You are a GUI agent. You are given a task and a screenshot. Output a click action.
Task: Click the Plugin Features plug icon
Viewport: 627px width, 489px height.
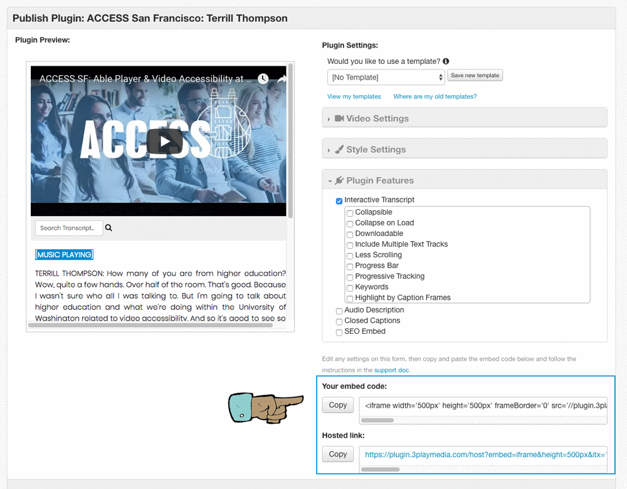click(339, 180)
